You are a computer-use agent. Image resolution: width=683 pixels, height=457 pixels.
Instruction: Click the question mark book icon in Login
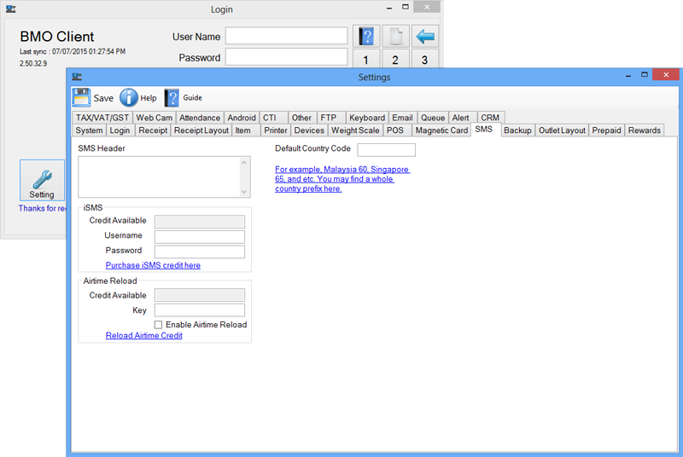point(366,37)
